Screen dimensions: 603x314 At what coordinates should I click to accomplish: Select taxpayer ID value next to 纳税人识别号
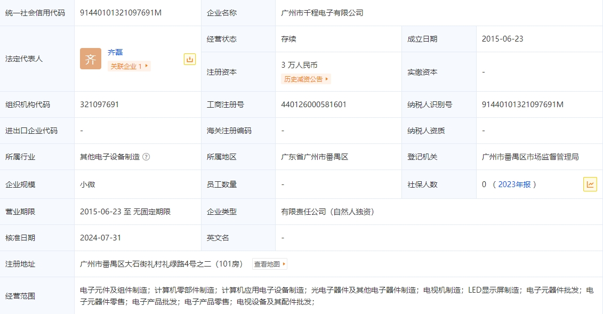[x=522, y=104]
